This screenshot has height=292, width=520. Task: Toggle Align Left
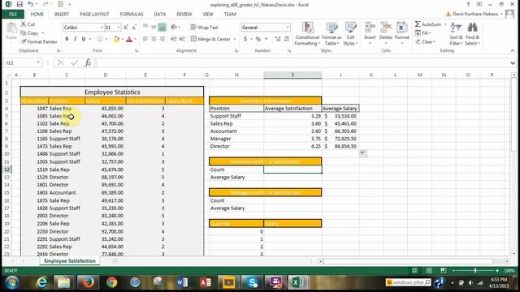145,39
